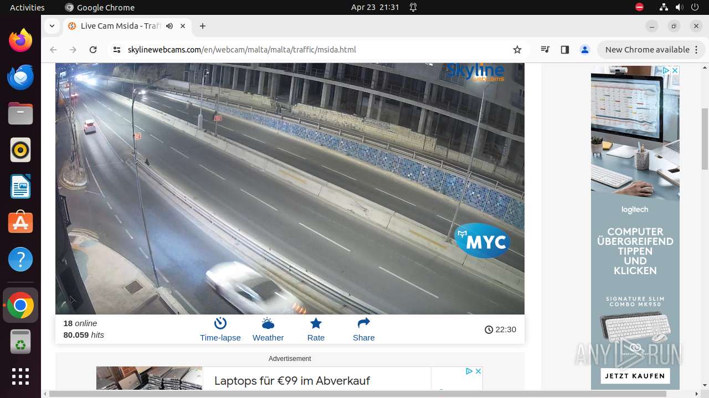Open Firefox from the dock
This screenshot has height=398, width=709.
tap(20, 40)
